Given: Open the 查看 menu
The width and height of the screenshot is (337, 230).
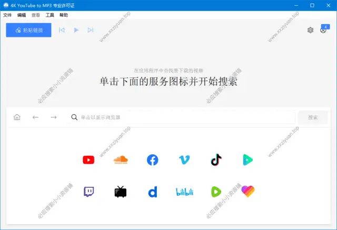Looking at the screenshot, I should click(36, 15).
